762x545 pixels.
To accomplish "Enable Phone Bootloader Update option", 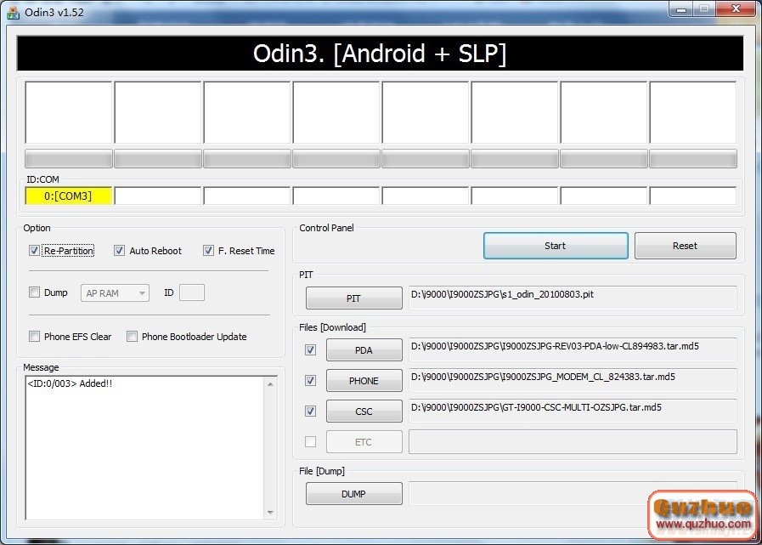I will pos(132,336).
